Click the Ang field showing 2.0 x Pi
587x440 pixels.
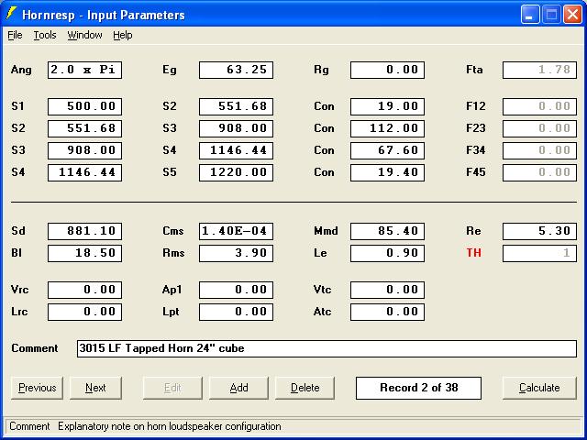point(84,70)
